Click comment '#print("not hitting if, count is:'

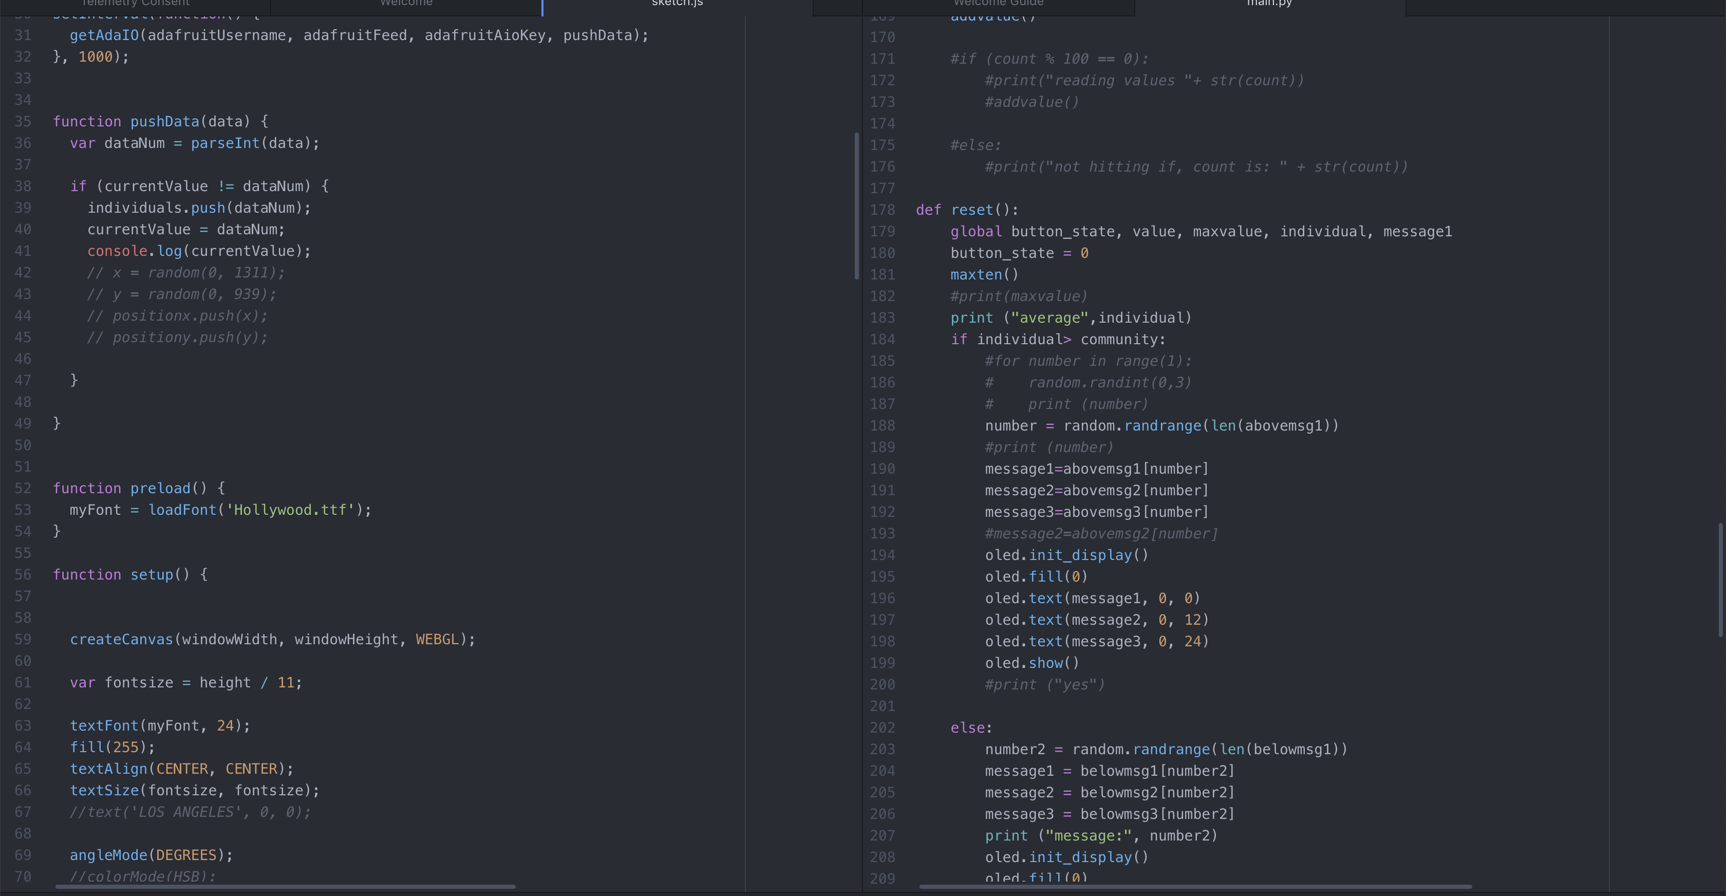coord(1197,167)
